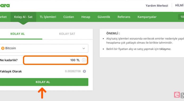Open the TL İşlemleri menu
This screenshot has height=101, width=184.
(48, 17)
